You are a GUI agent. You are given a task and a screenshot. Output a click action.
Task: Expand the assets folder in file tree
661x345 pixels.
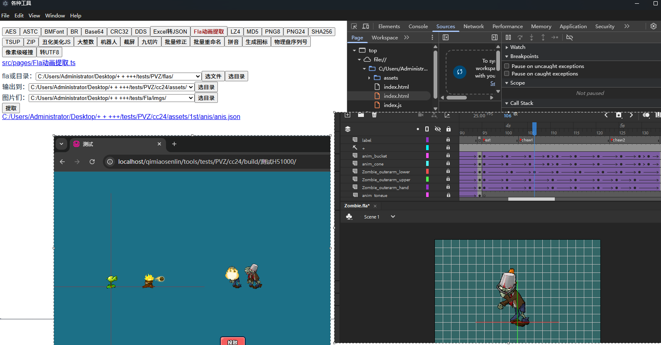[x=369, y=78]
